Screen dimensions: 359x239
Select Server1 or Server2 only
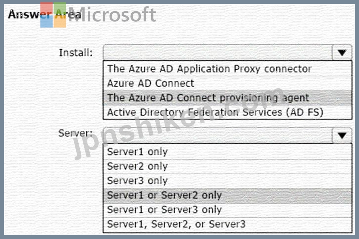[x=227, y=195]
